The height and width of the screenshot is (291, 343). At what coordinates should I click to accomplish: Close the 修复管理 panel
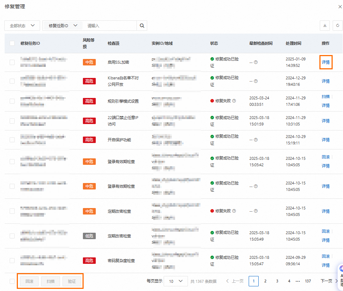coord(340,7)
